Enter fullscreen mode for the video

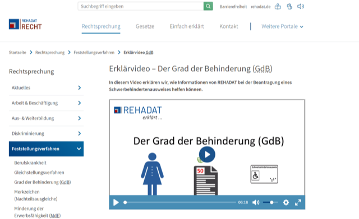pyautogui.click(x=298, y=202)
